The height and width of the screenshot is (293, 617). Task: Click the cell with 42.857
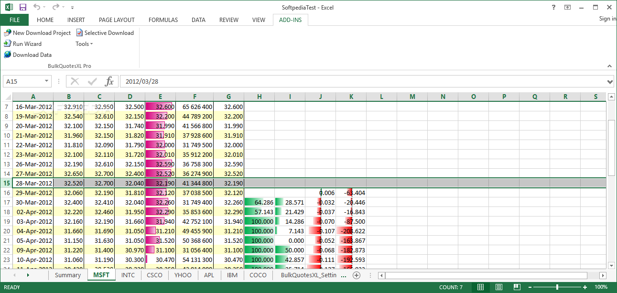(290, 260)
